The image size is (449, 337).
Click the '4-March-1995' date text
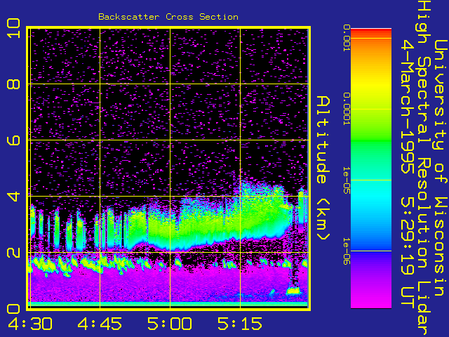tap(407, 106)
